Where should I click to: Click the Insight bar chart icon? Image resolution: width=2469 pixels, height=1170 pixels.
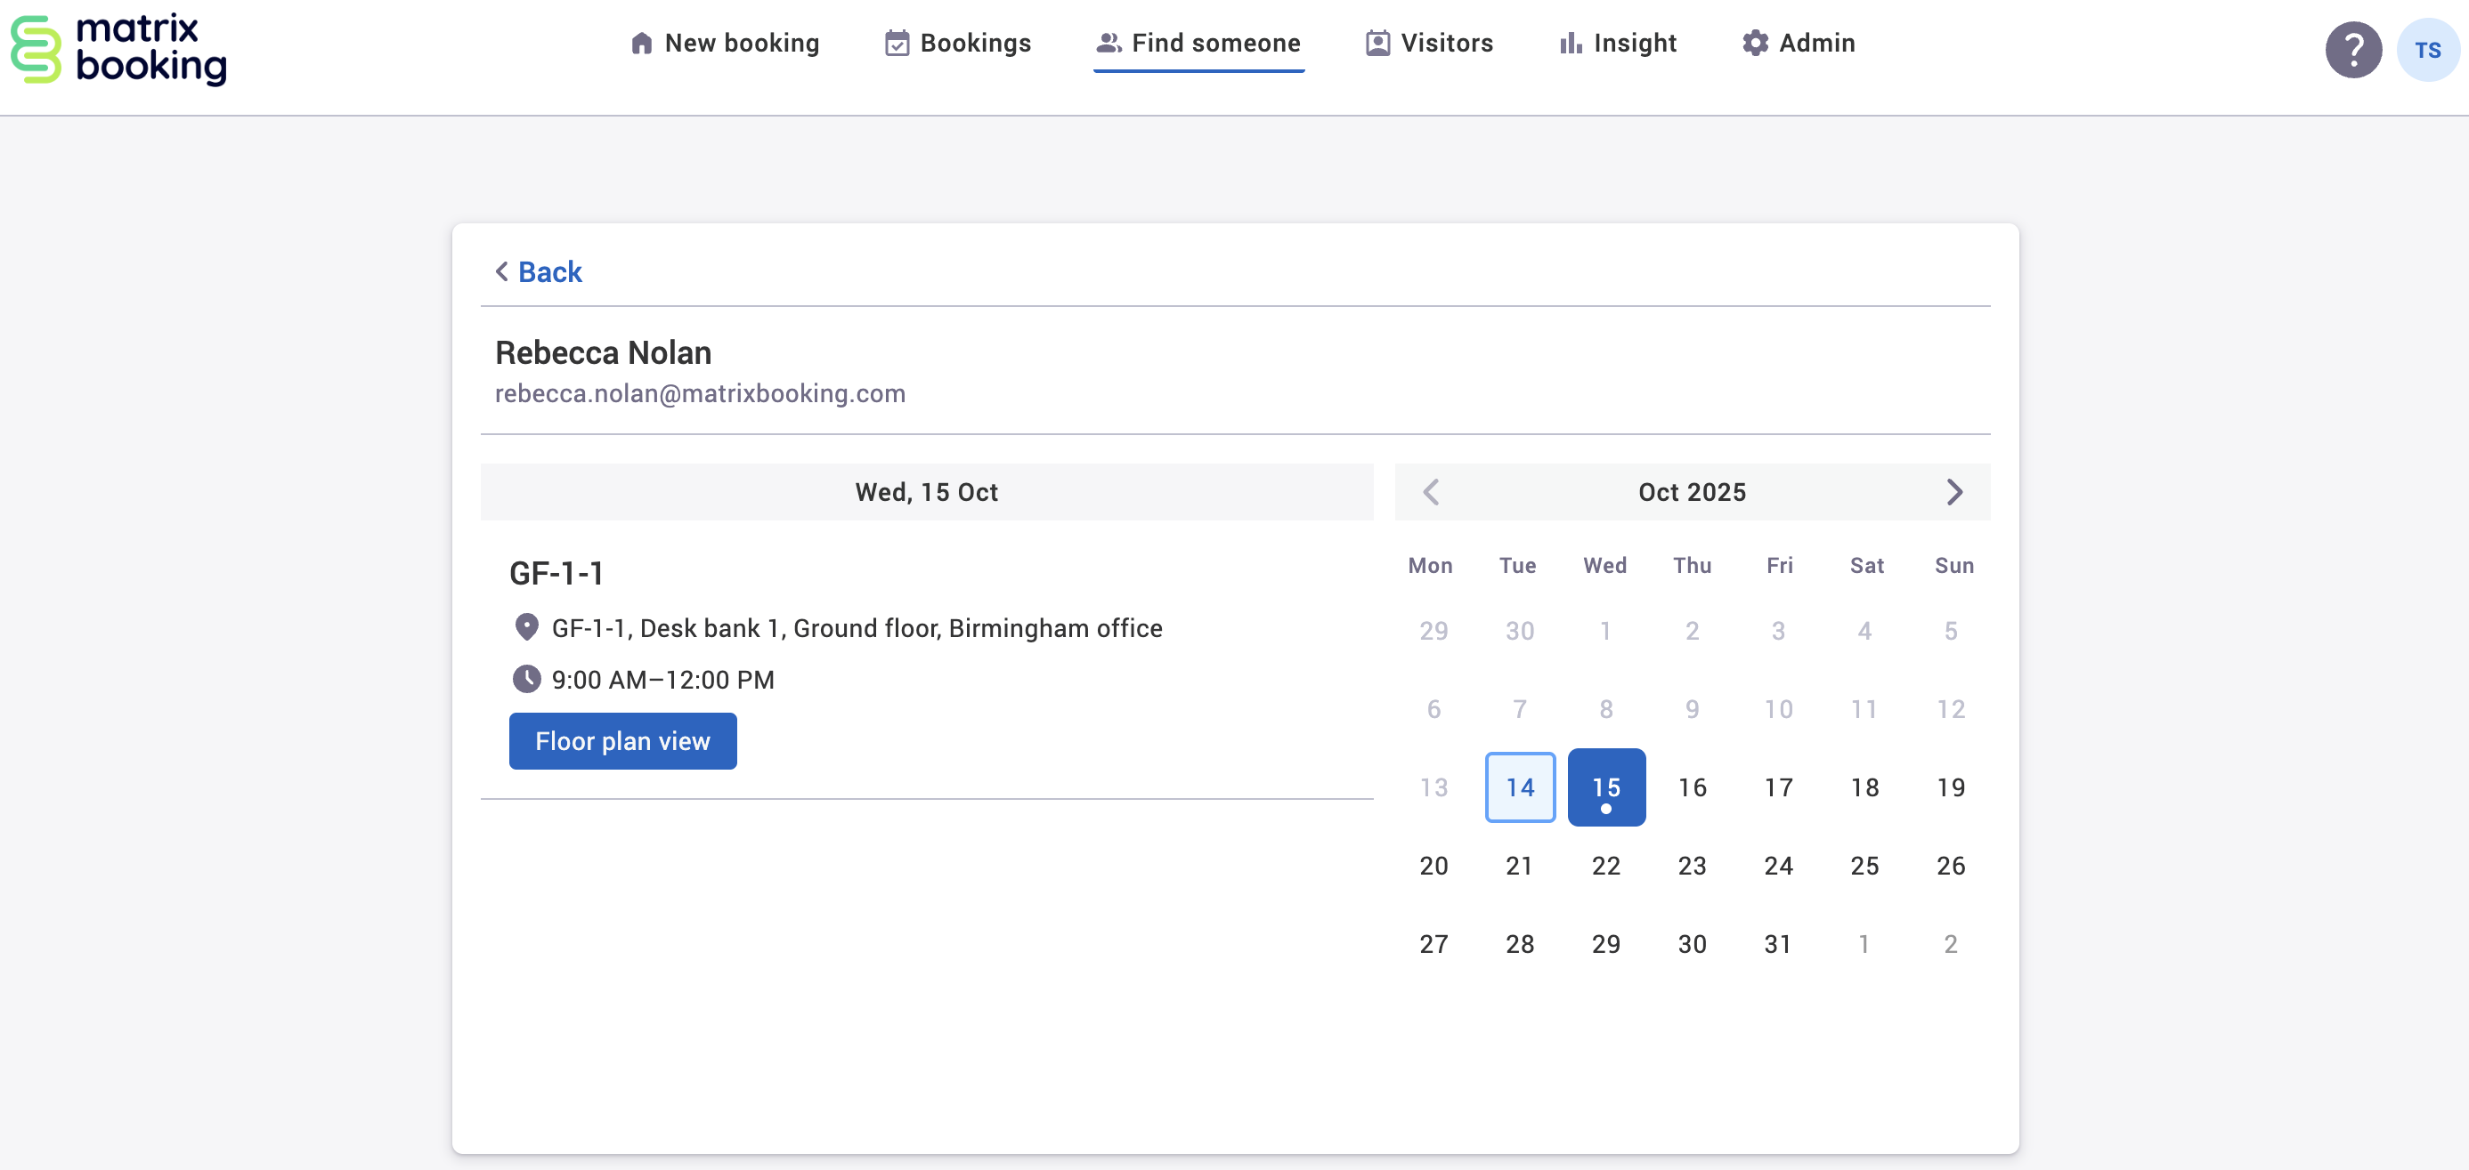pyautogui.click(x=1569, y=42)
